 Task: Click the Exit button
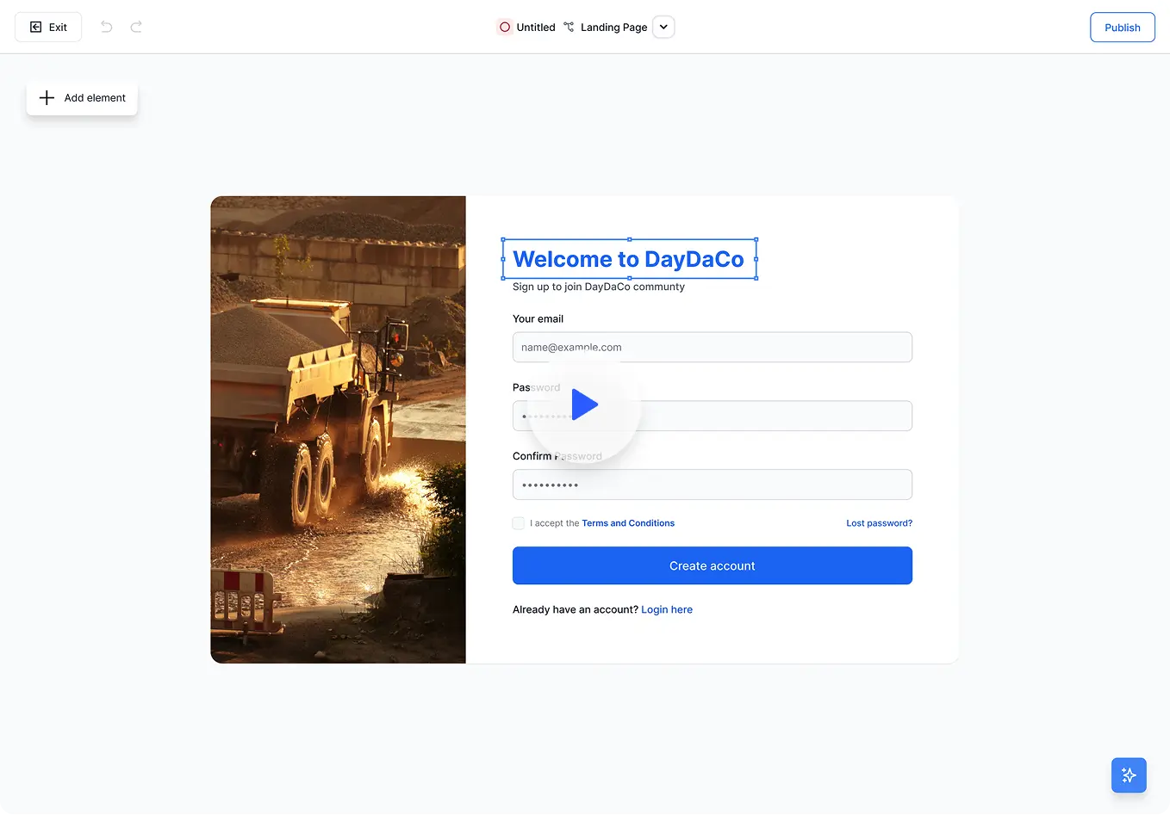point(48,28)
